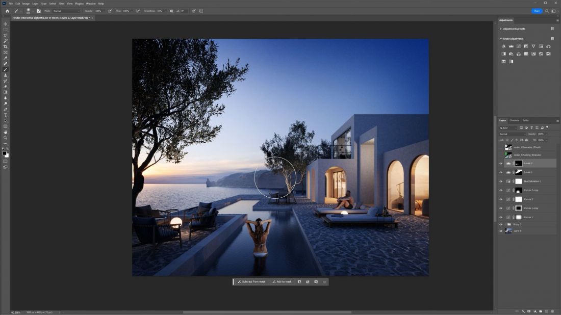561x315 pixels.
Task: Select the Levels 2 layer mask thumbnail
Action: coord(519,164)
